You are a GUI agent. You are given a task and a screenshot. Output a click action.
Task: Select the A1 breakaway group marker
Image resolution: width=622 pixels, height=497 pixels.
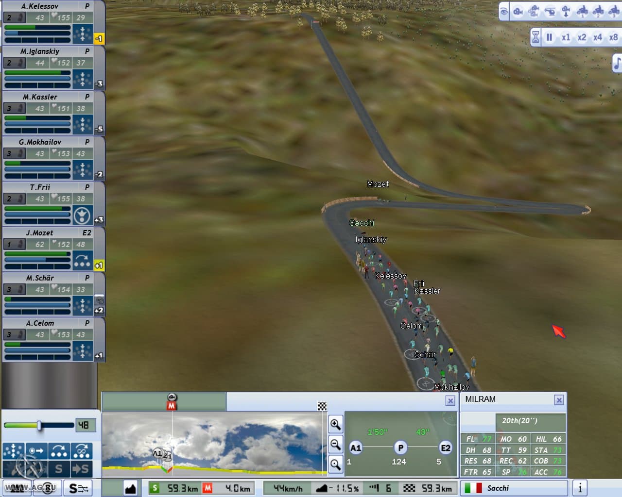pyautogui.click(x=356, y=447)
